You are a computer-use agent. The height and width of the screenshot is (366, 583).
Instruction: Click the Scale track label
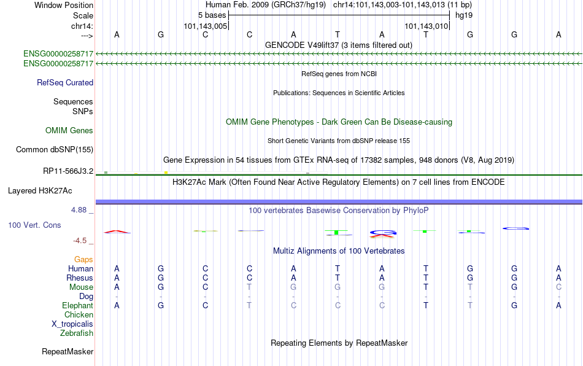83,15
